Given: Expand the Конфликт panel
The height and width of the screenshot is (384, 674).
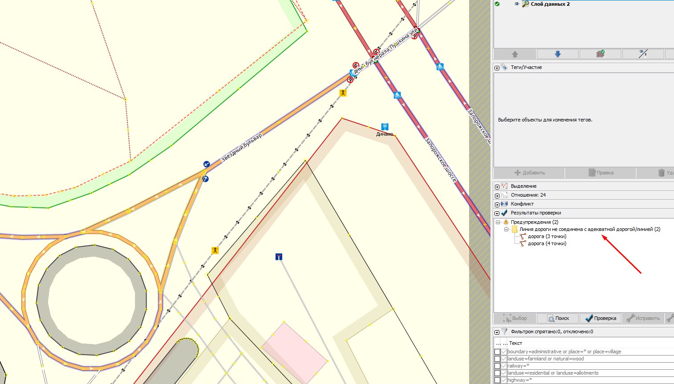Looking at the screenshot, I should click(x=497, y=205).
